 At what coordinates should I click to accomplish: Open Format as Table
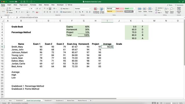pos(102,10)
